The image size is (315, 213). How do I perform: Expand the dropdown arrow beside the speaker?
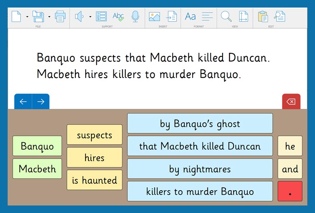tap(90, 17)
